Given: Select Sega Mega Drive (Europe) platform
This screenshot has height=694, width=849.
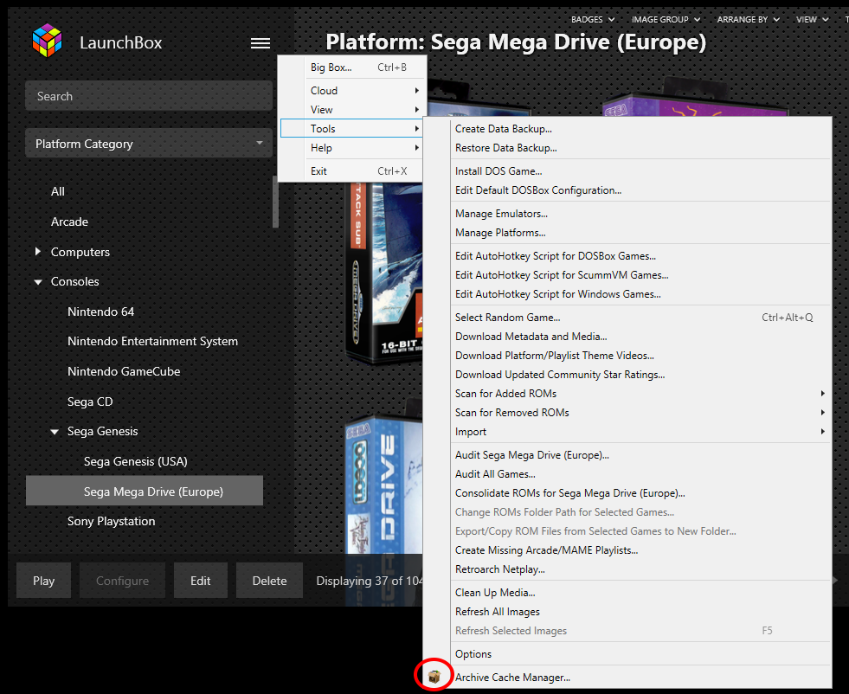Looking at the screenshot, I should point(145,491).
